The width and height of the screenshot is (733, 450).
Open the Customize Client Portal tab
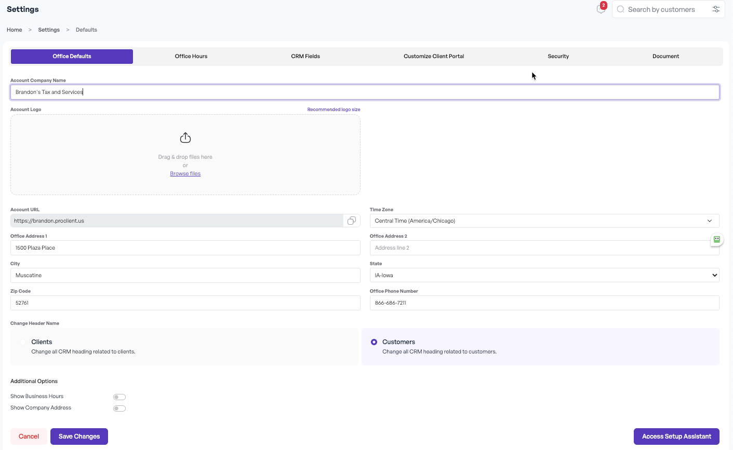point(434,56)
